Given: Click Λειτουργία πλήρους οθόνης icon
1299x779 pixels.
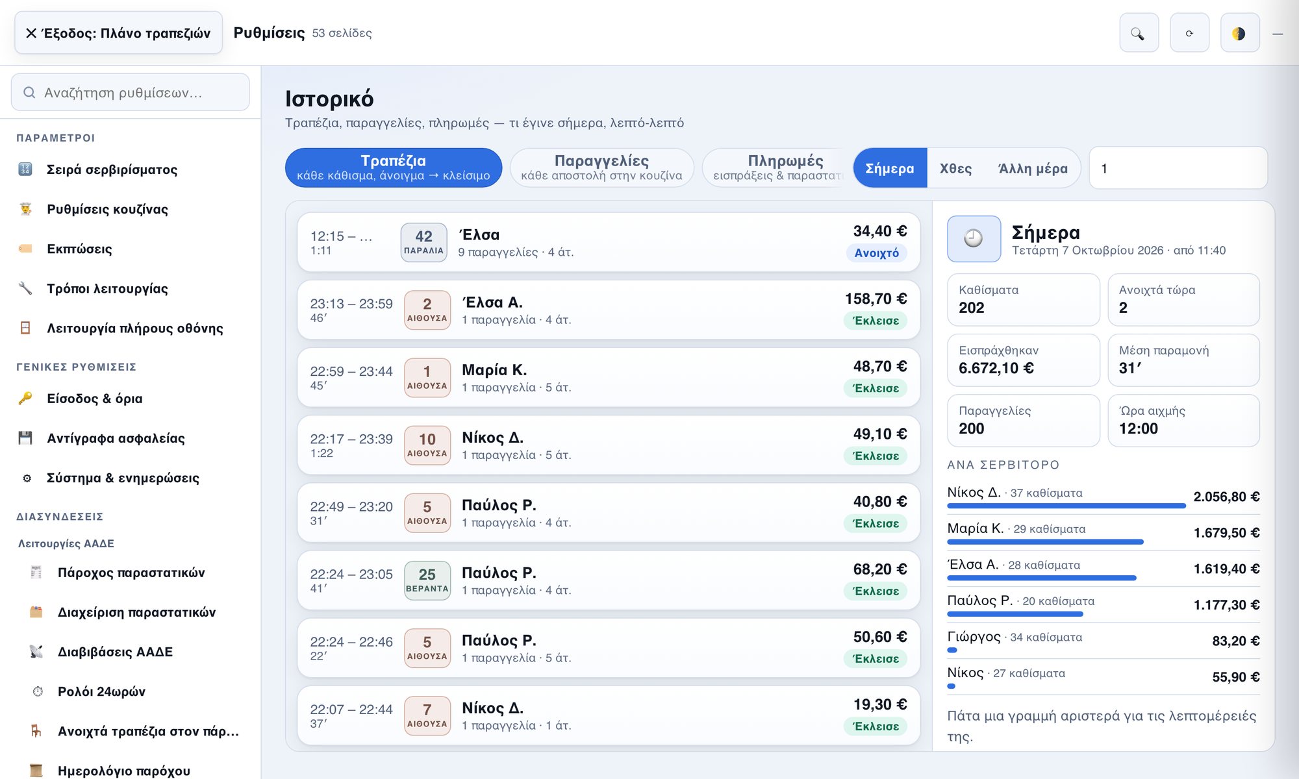Looking at the screenshot, I should (x=25, y=328).
